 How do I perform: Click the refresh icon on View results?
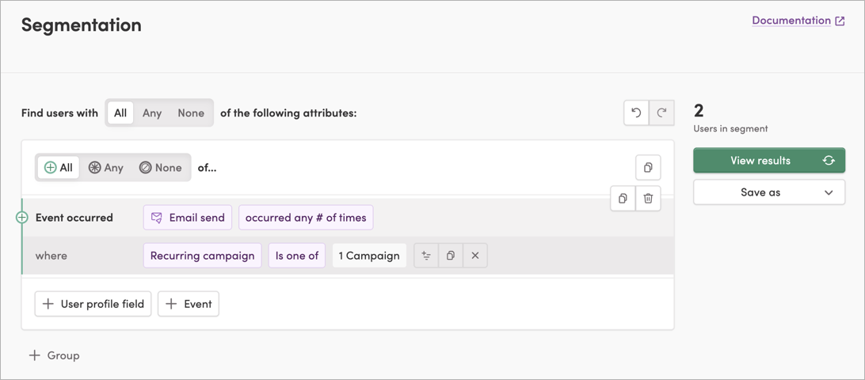point(829,161)
